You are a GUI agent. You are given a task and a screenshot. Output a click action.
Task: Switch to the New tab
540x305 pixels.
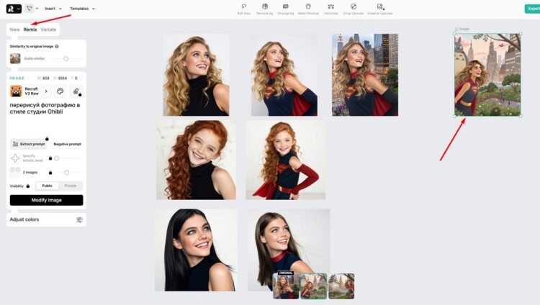coord(14,29)
